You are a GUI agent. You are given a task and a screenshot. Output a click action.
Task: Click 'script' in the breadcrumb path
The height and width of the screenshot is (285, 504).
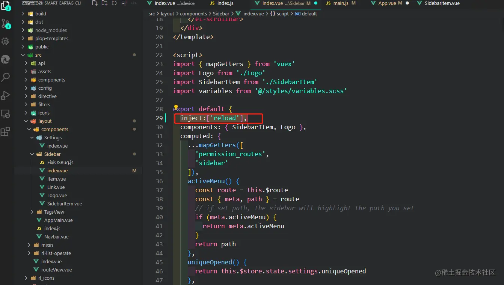[283, 14]
